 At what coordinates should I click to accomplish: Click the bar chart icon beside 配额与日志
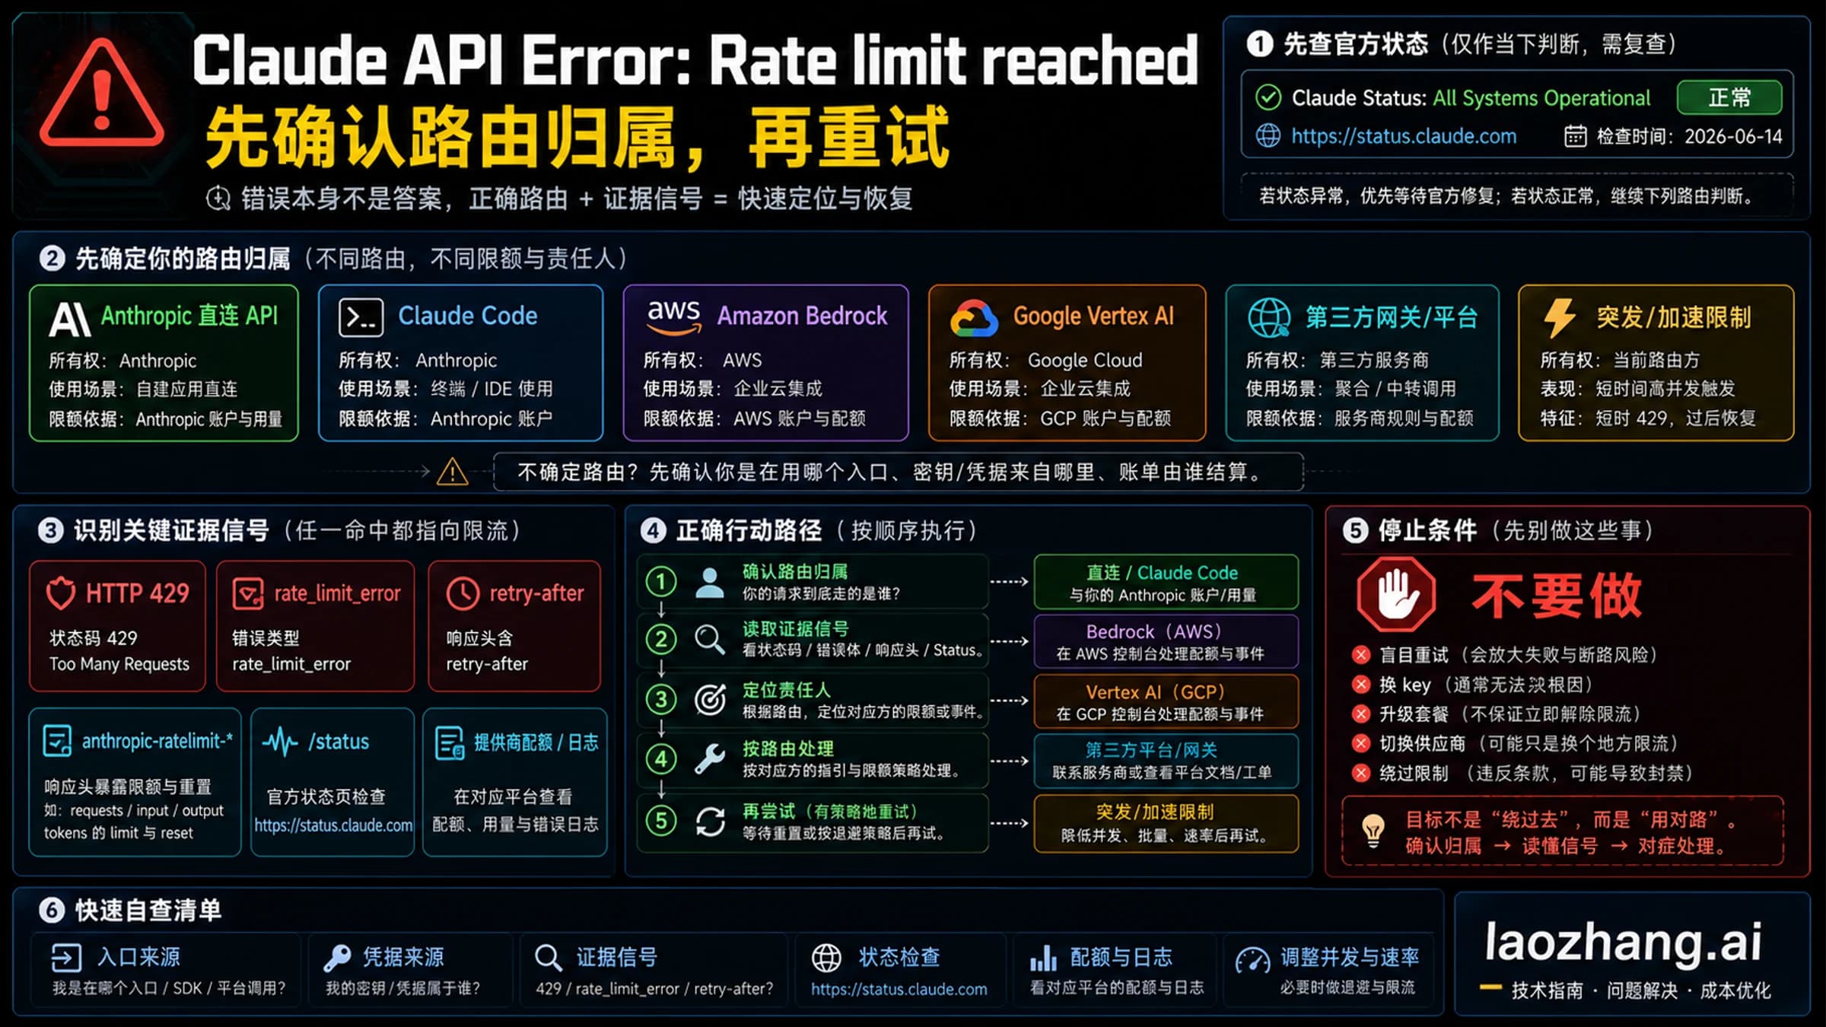1043,958
